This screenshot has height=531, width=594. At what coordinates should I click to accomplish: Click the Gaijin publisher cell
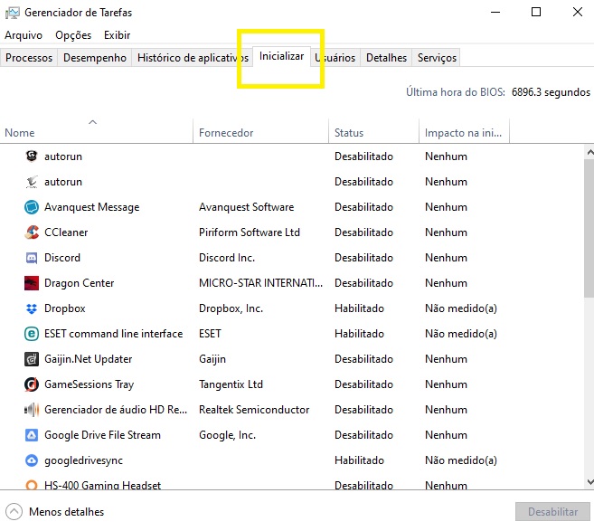tap(212, 359)
